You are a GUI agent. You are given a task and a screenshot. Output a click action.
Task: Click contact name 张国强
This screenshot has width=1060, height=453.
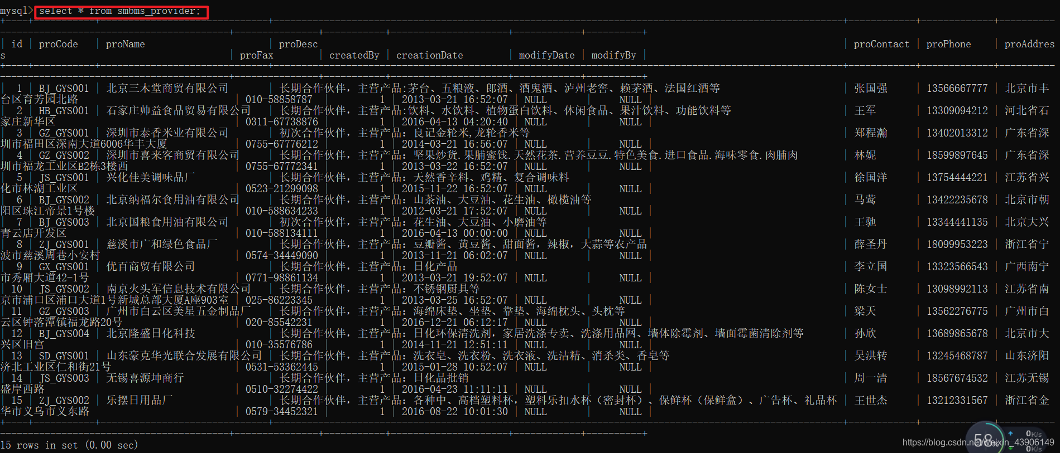coord(871,89)
